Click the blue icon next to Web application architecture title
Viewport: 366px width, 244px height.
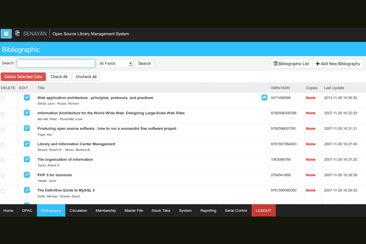(x=264, y=98)
